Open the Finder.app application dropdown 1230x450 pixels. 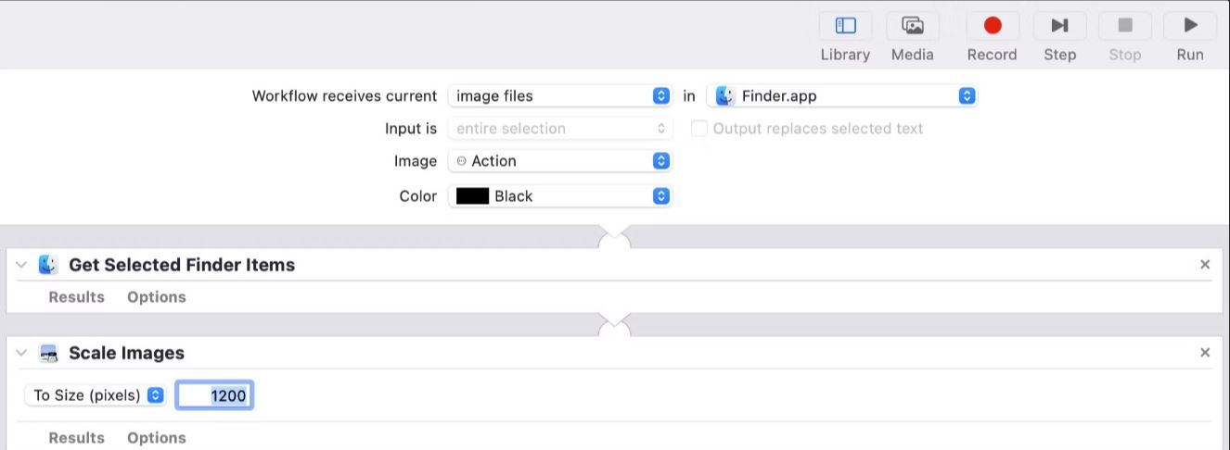click(842, 95)
